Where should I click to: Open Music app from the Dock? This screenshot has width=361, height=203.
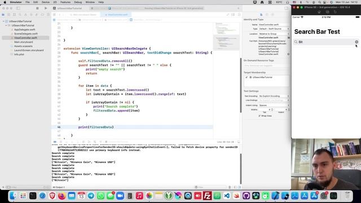coord(139,196)
